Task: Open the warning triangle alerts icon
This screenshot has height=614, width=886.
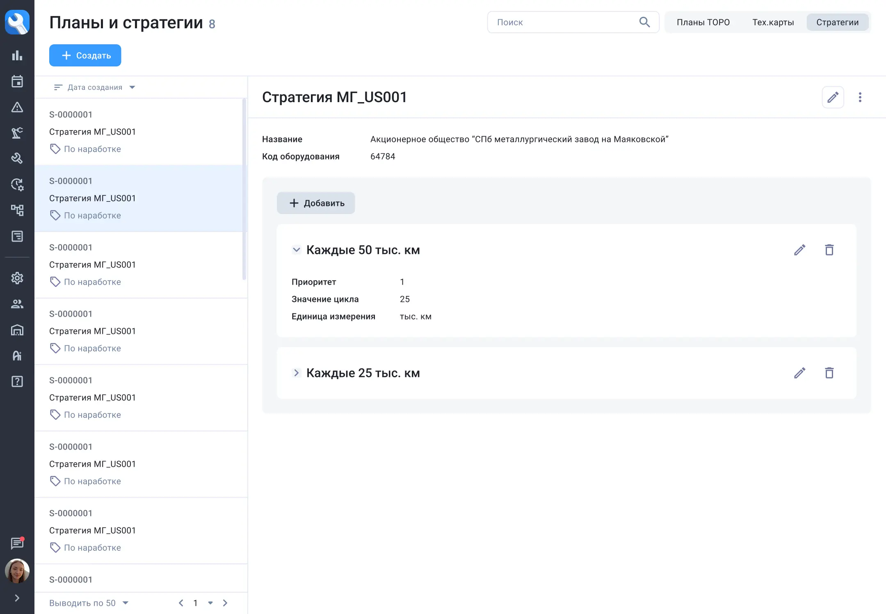Action: click(x=17, y=107)
